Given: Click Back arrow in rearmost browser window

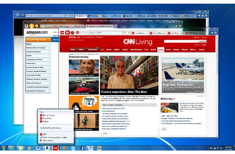Looking at the screenshot, I should pyautogui.click(x=18, y=15).
